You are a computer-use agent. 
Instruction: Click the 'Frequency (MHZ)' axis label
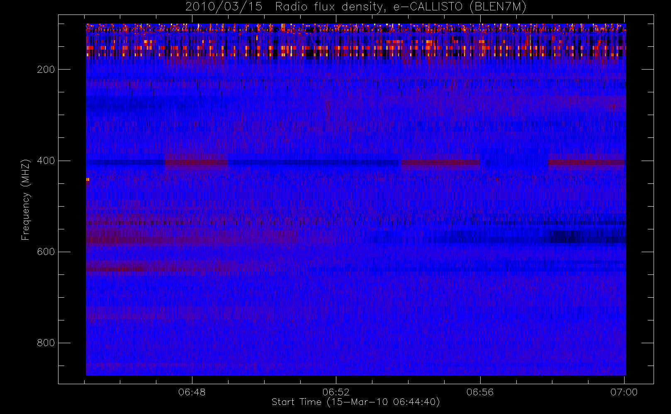[26, 200]
